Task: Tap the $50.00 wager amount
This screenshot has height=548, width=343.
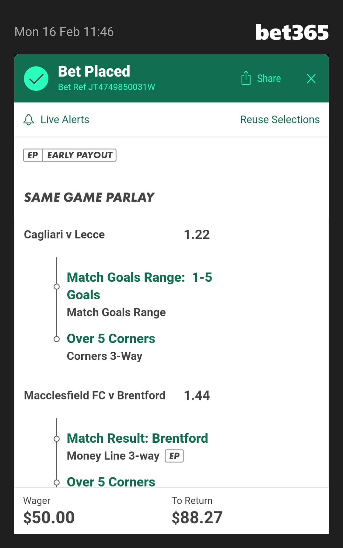Action: pos(49,517)
